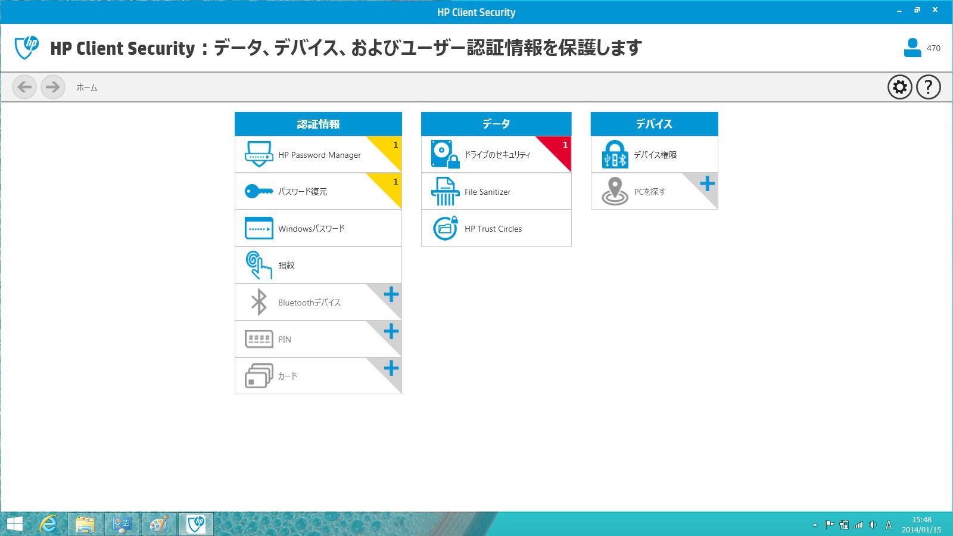Open the パスワード復元 tile
953x536 pixels.
click(x=318, y=191)
